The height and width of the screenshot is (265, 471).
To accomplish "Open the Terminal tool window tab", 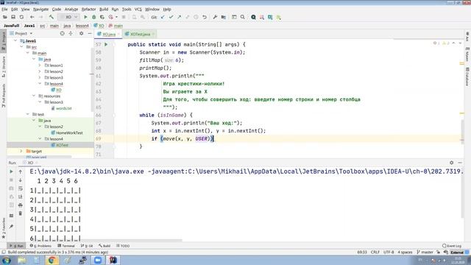I will pyautogui.click(x=66, y=246).
